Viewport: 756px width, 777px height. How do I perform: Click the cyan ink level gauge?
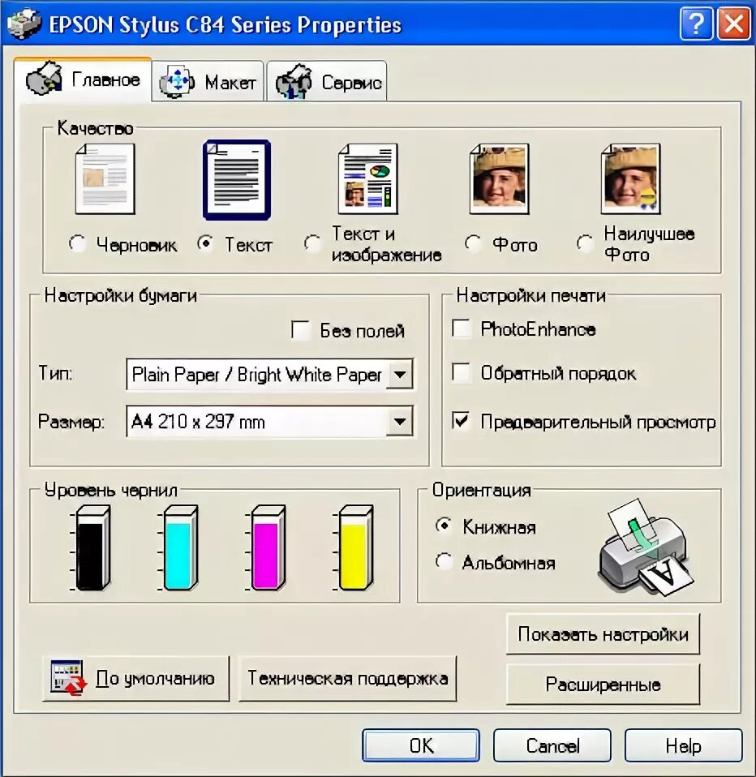pos(179,547)
